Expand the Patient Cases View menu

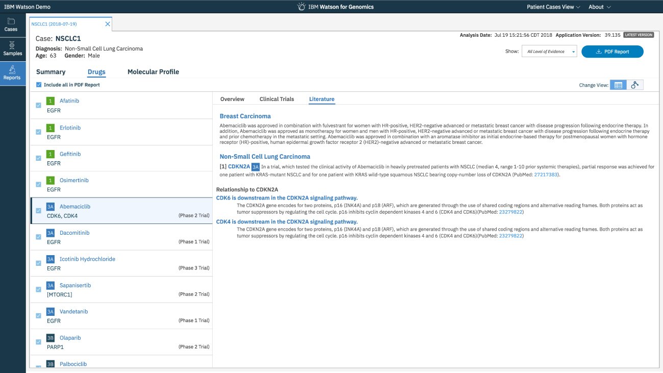pyautogui.click(x=553, y=7)
